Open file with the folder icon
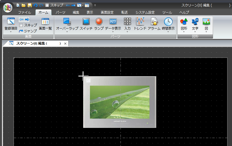 click(23, 5)
